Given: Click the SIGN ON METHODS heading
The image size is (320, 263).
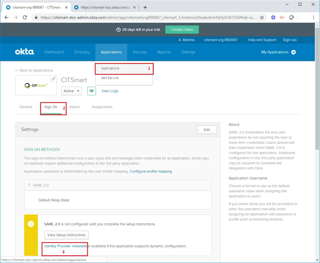Looking at the screenshot, I should coord(42,149).
